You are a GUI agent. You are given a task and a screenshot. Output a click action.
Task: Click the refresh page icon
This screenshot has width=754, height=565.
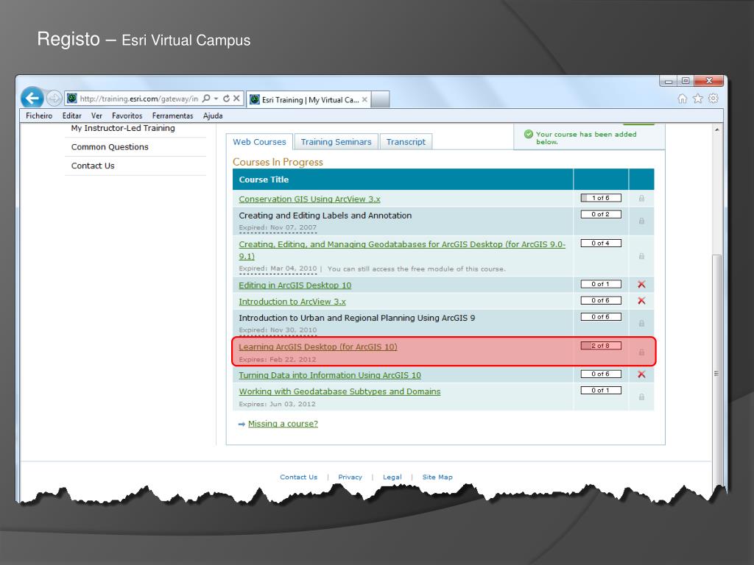226,99
